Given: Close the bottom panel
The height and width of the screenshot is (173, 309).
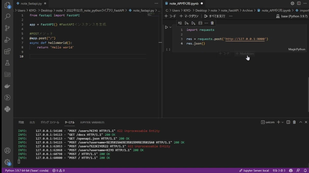Looking at the screenshot, I should [306, 122].
